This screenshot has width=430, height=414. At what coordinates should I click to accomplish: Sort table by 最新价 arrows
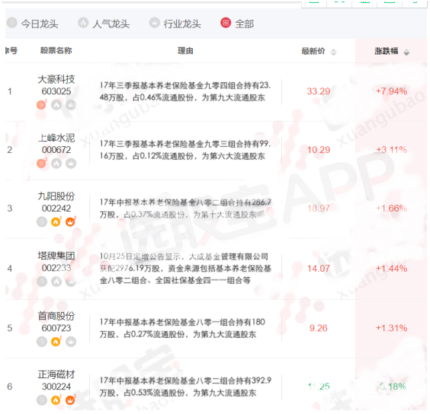click(x=333, y=52)
